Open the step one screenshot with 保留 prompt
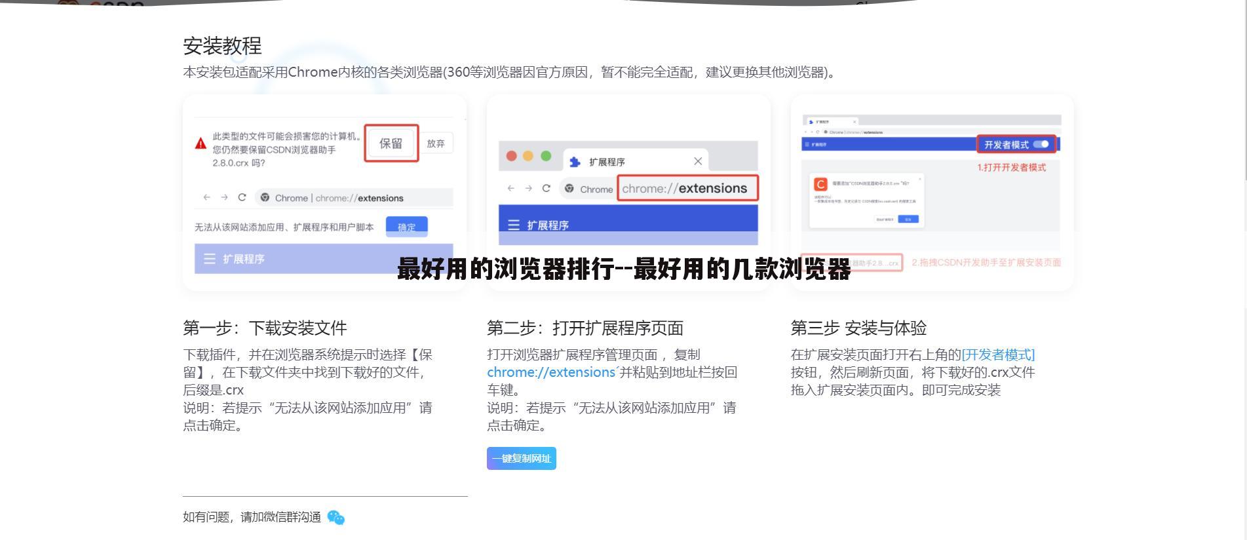Screen dimensions: 1247x540 324,193
